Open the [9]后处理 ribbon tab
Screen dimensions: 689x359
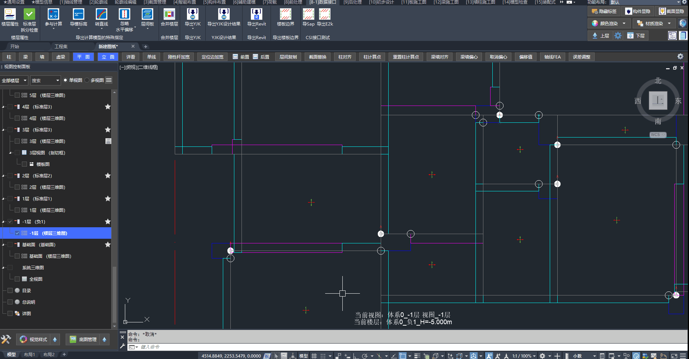click(x=352, y=2)
